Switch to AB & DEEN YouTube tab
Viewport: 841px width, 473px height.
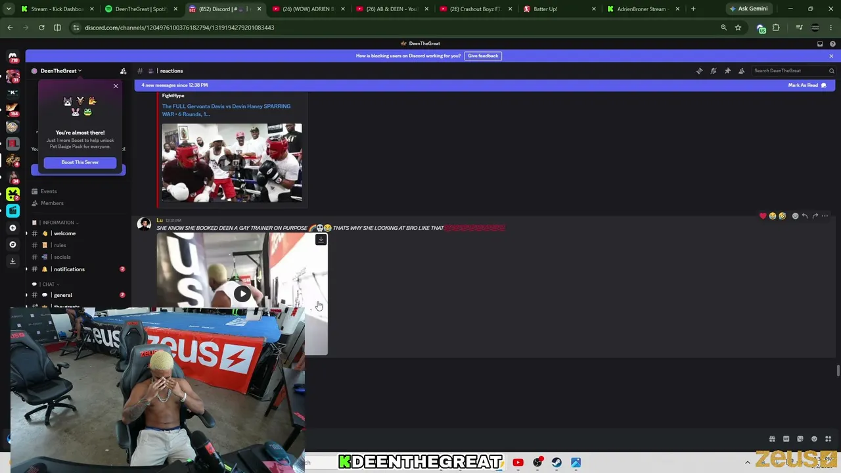point(392,9)
